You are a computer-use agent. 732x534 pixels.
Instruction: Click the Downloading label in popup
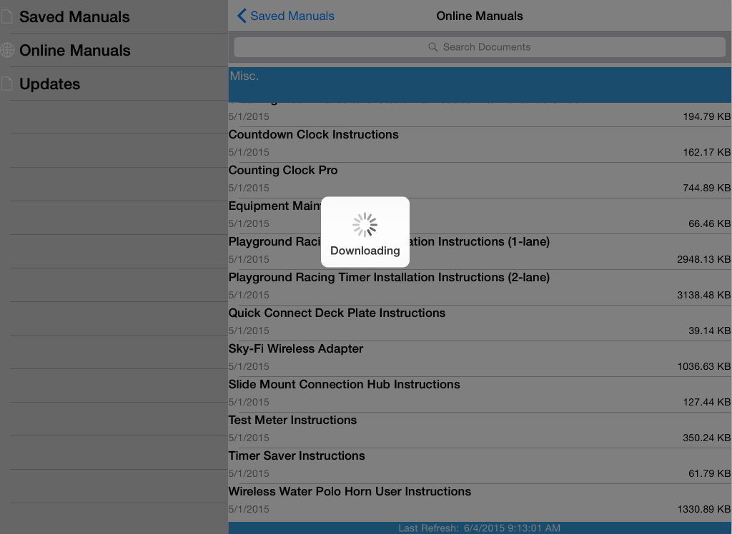point(365,251)
